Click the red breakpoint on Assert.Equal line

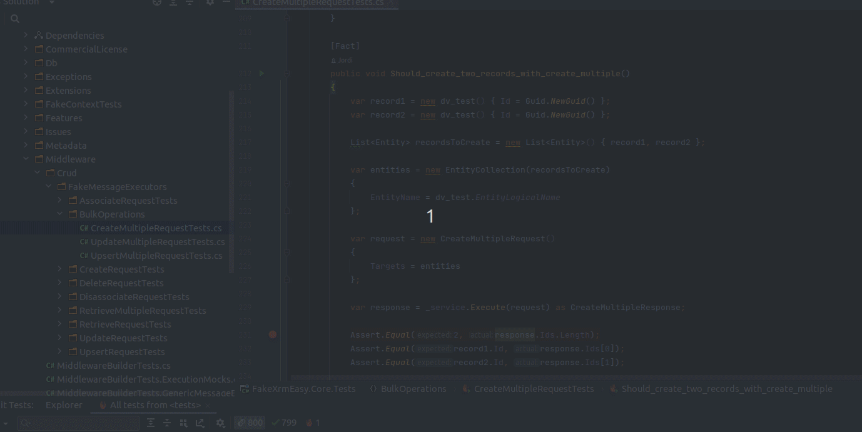(273, 334)
